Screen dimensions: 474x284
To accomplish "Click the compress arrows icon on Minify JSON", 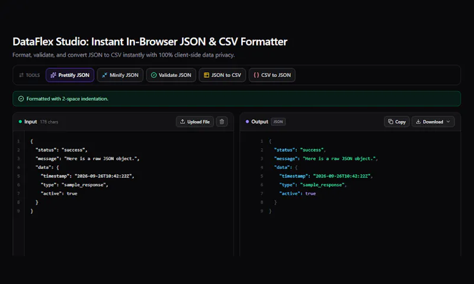I will 105,75.
